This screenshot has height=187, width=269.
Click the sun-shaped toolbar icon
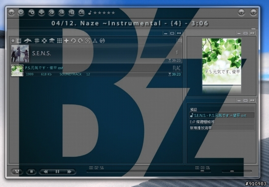click(x=44, y=41)
